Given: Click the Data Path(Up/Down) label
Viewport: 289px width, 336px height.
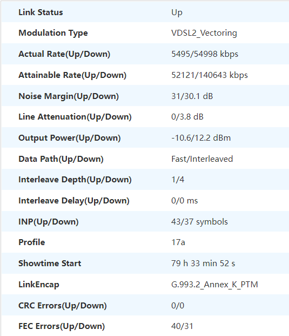Looking at the screenshot, I should click(x=61, y=159).
